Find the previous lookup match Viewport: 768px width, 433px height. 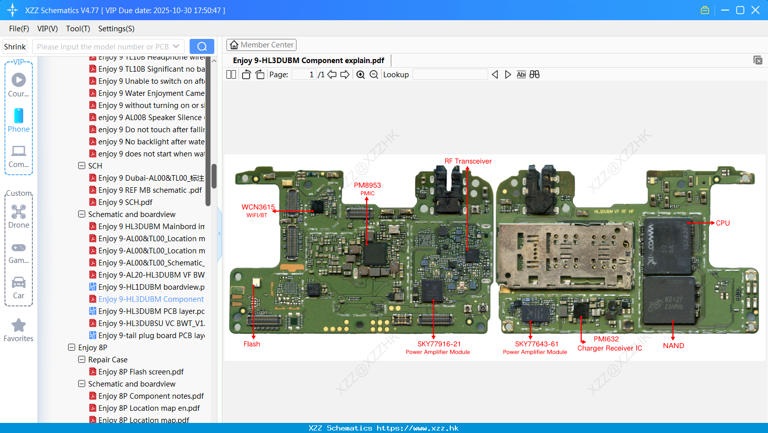click(495, 75)
